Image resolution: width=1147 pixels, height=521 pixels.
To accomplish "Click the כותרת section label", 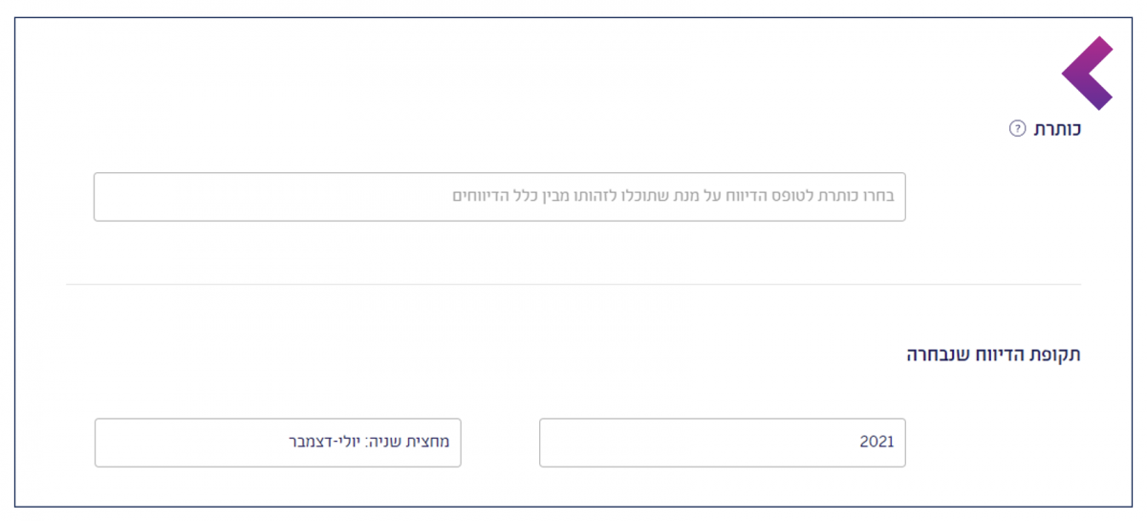I will coord(1057,129).
